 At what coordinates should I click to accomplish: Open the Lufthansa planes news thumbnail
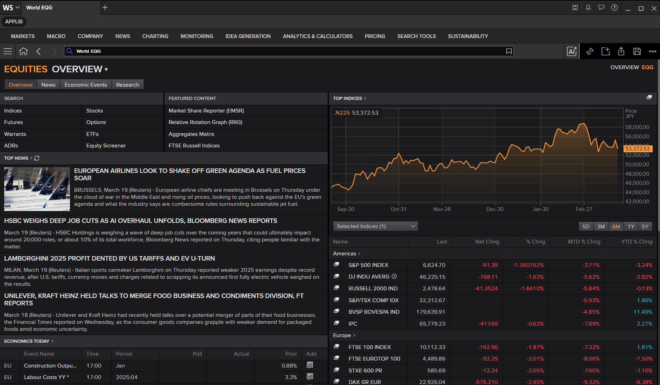coord(37,189)
